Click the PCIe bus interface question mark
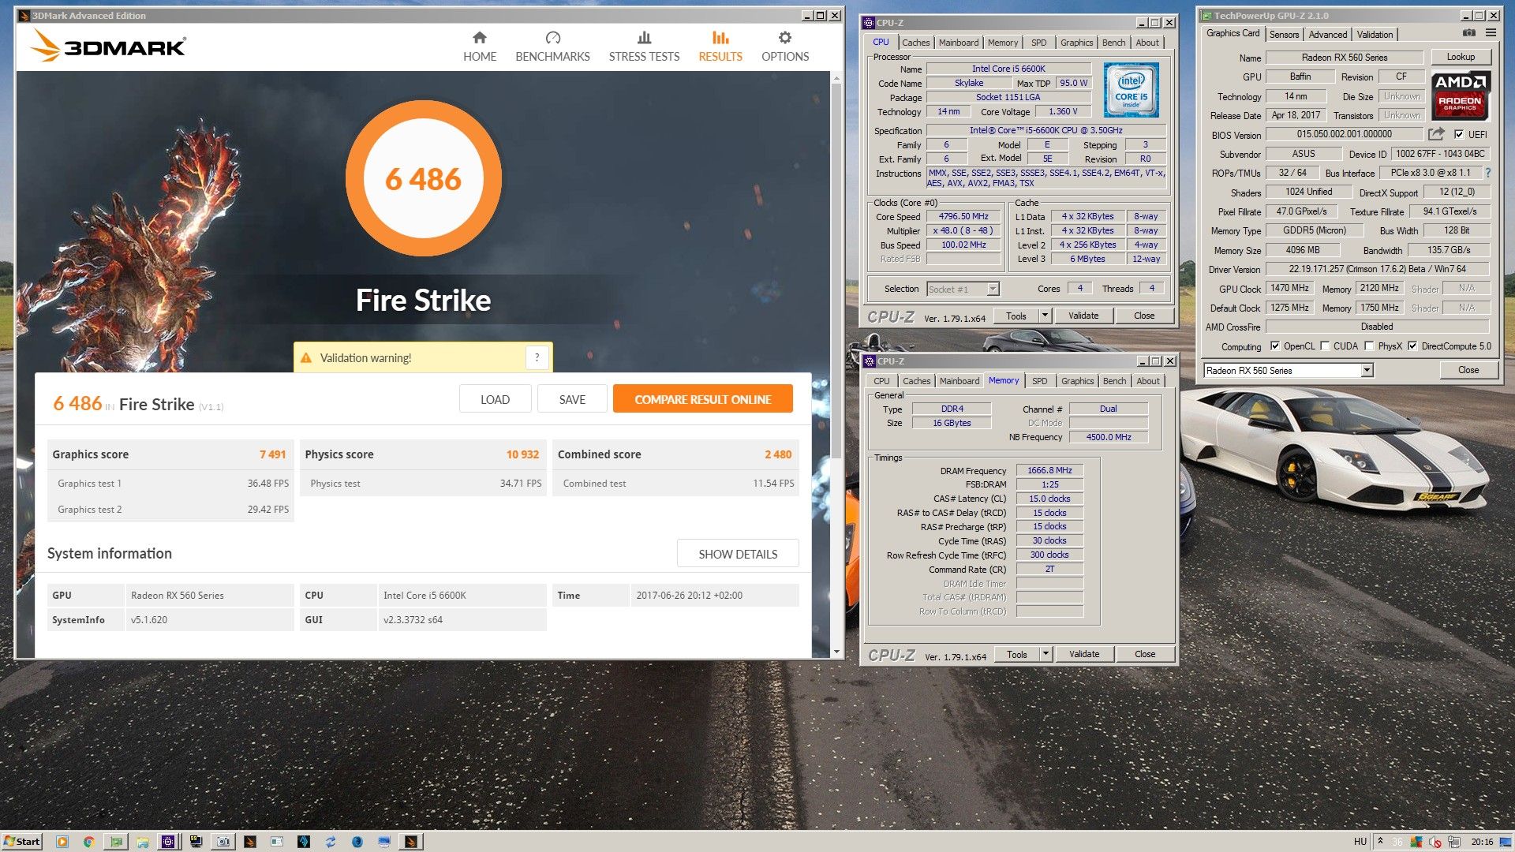 click(x=1488, y=173)
